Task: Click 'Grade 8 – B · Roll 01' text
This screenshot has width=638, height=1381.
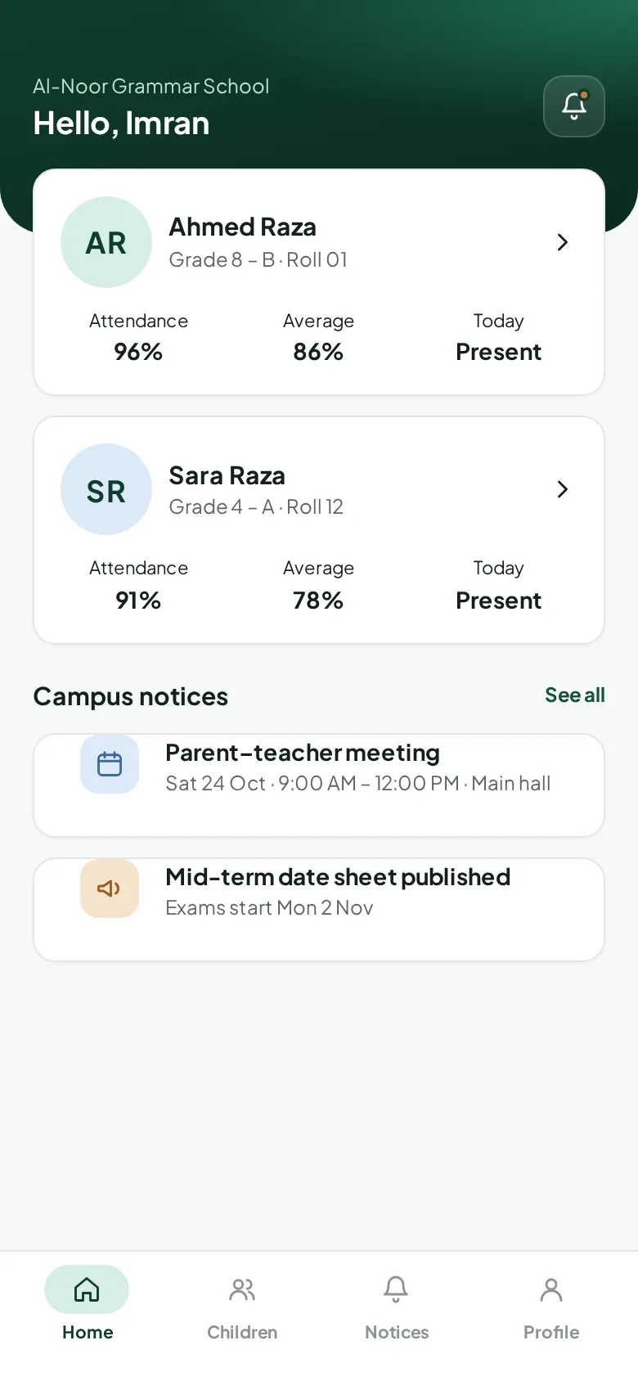Action: (258, 259)
